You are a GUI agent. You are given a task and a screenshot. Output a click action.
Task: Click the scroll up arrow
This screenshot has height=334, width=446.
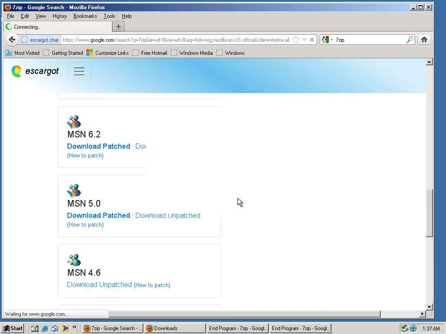pos(429,62)
